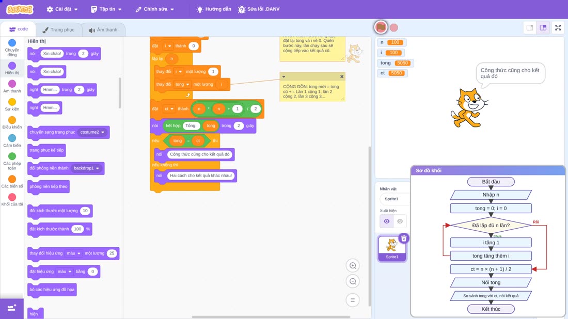Click the workspace horizontal scrollbar
568x319 pixels.
pyautogui.click(x=271, y=317)
